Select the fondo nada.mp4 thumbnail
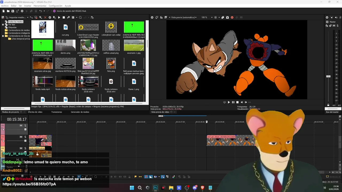The image size is (342, 192). [43, 82]
